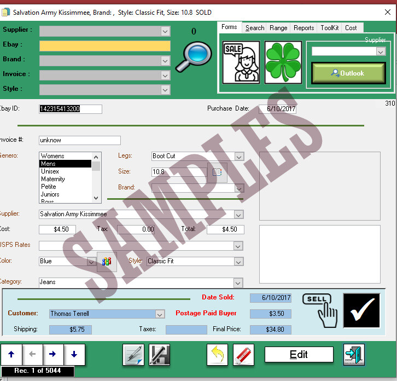Click Genero list scroll down arrow
Viewport: 397px width, 381px height.
tap(96, 198)
